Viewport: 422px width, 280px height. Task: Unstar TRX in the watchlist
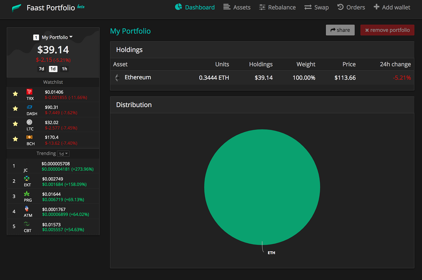tap(16, 94)
